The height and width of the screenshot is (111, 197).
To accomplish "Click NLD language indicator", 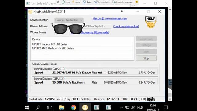I will [140, 108].
